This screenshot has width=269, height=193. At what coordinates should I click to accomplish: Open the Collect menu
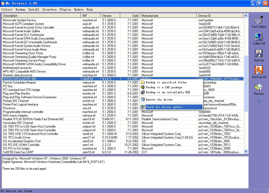click(7, 10)
